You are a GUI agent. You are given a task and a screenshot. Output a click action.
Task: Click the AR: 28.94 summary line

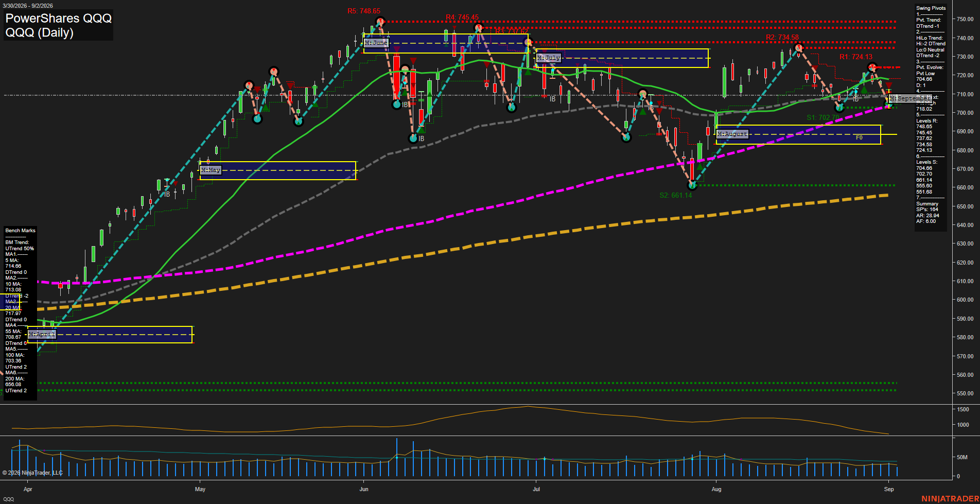coord(928,216)
